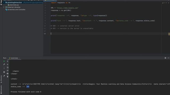This screenshot has height=95, width=170.
Task: Rerun exercises with the green play icon
Action: [x=4, y=61]
